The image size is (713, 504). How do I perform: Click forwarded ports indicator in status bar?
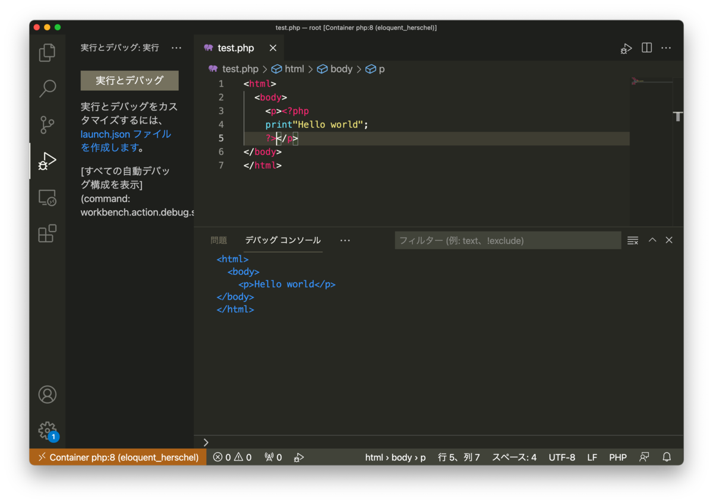273,457
